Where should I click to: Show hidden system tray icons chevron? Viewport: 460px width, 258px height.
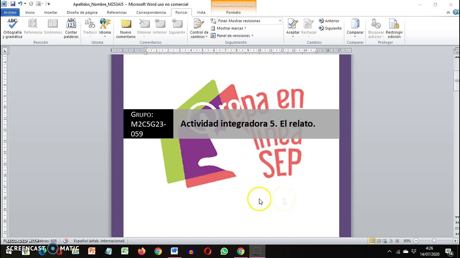click(x=389, y=252)
